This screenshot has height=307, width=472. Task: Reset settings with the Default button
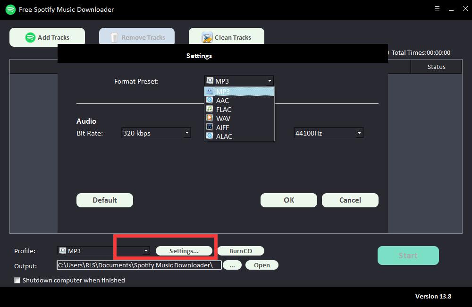coord(105,200)
